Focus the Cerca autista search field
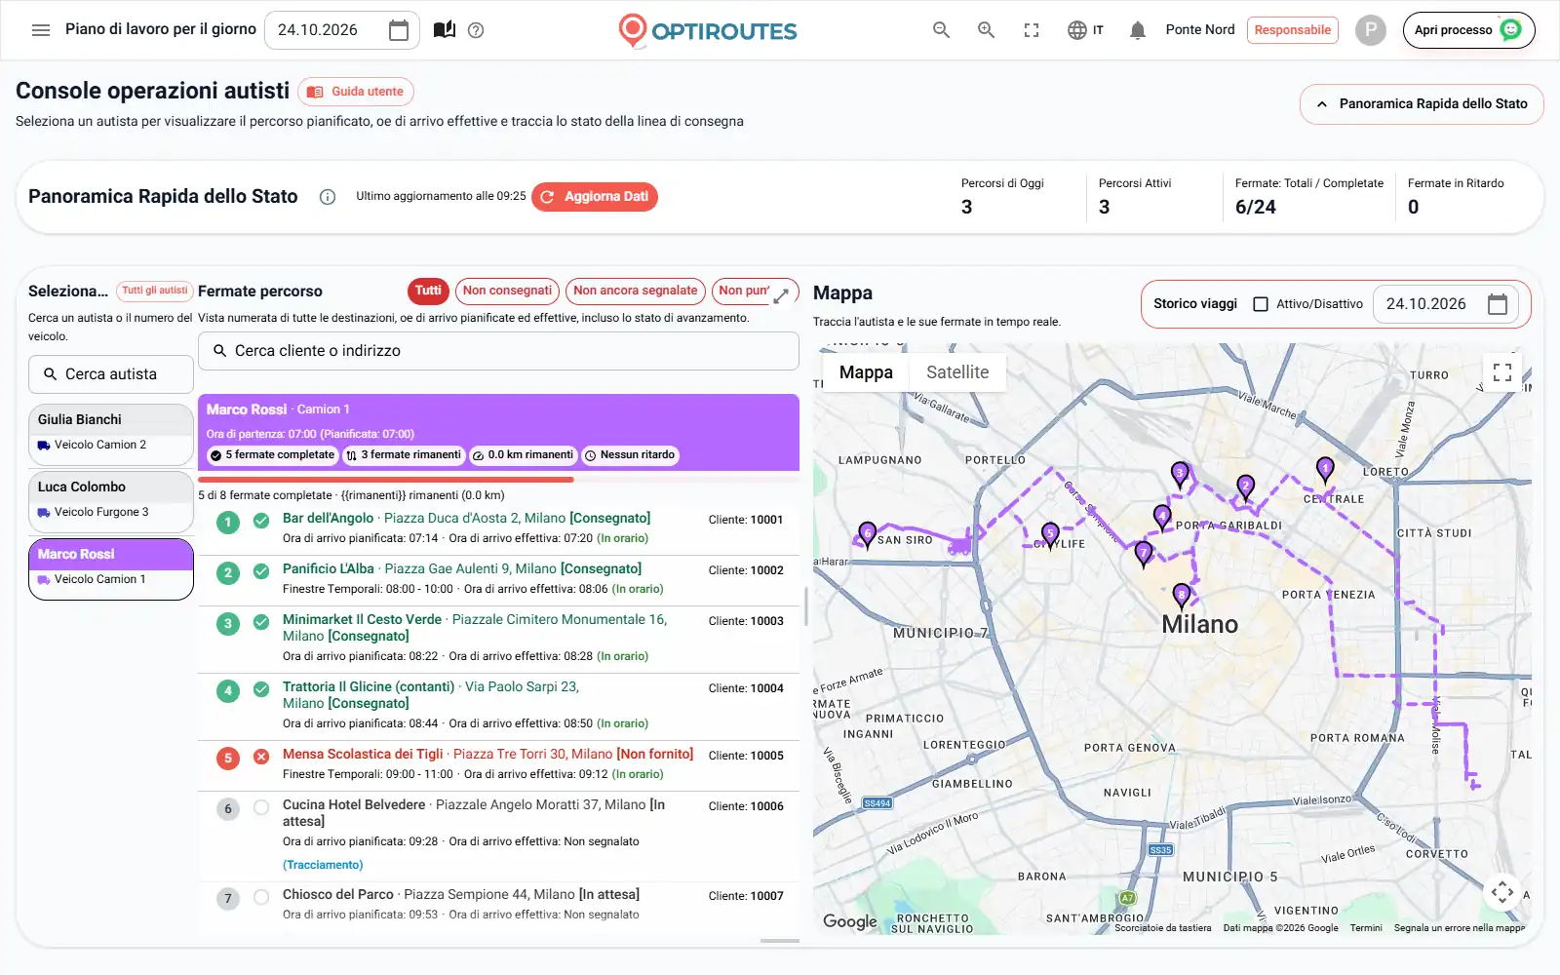1560x975 pixels. 110,374
